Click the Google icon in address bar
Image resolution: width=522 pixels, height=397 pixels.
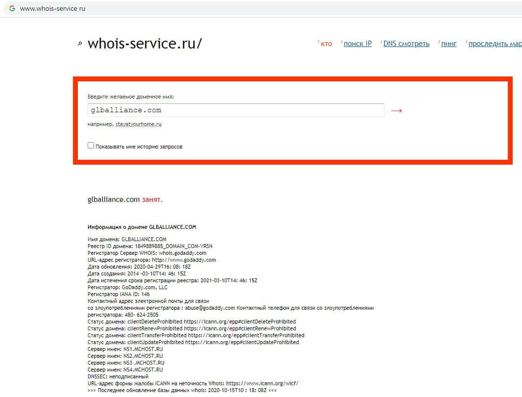(x=12, y=8)
